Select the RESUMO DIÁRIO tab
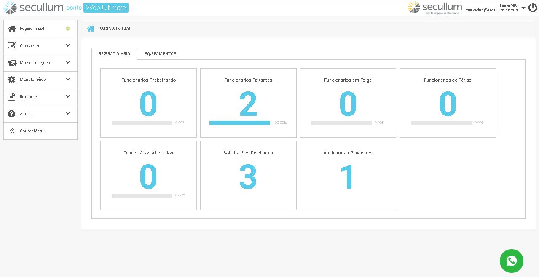 coord(114,54)
